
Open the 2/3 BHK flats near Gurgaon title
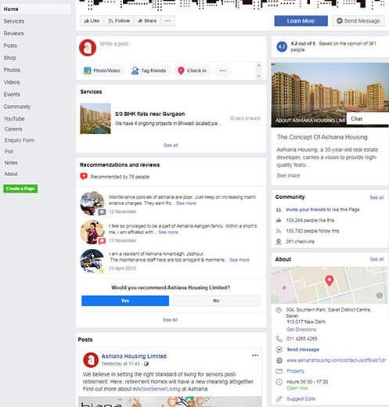click(149, 114)
